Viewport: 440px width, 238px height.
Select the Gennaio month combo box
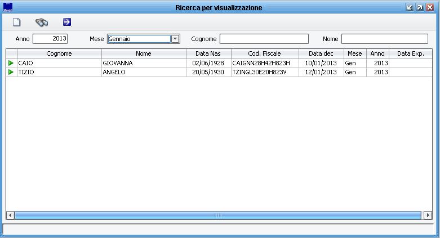pos(138,39)
